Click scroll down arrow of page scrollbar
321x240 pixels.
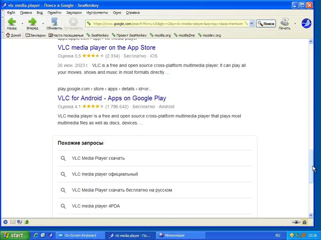click(x=311, y=215)
